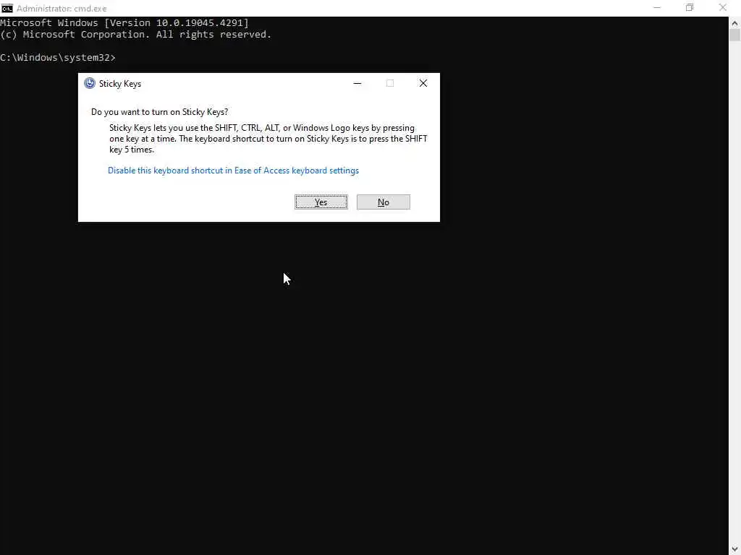Click the Microsoft Windows version line

(x=124, y=22)
